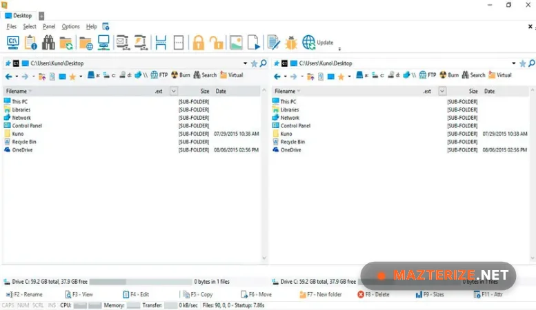Viewport: 536px width, 310px height.
Task: Open the Select menu
Action: (30, 27)
